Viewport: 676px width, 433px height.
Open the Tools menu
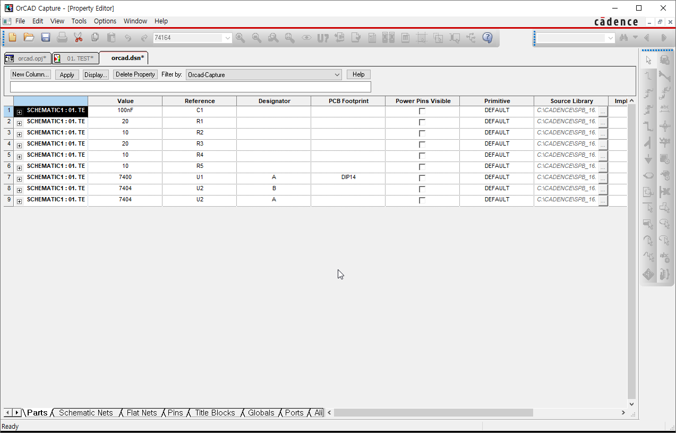(79, 21)
